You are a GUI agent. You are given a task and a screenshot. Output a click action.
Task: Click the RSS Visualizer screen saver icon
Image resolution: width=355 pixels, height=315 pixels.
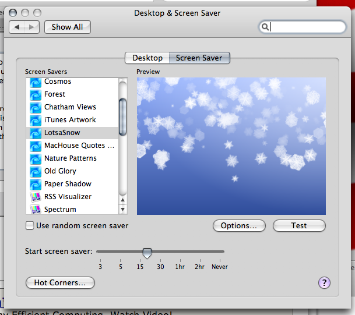(36, 197)
